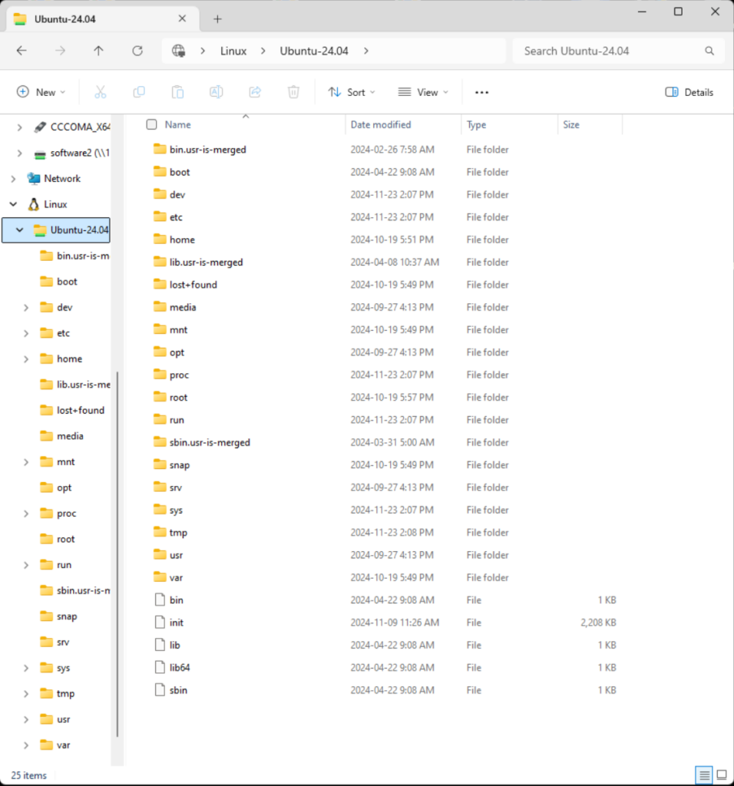
Task: Expand the CCCOMA_X64 drive node
Action: coord(19,127)
